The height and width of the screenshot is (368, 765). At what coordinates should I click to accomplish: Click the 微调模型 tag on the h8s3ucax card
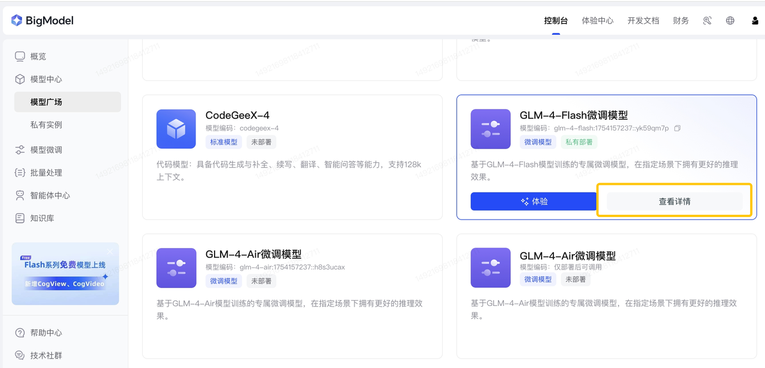click(x=224, y=281)
